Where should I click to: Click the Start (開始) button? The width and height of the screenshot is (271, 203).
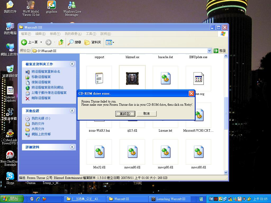(x=12, y=199)
